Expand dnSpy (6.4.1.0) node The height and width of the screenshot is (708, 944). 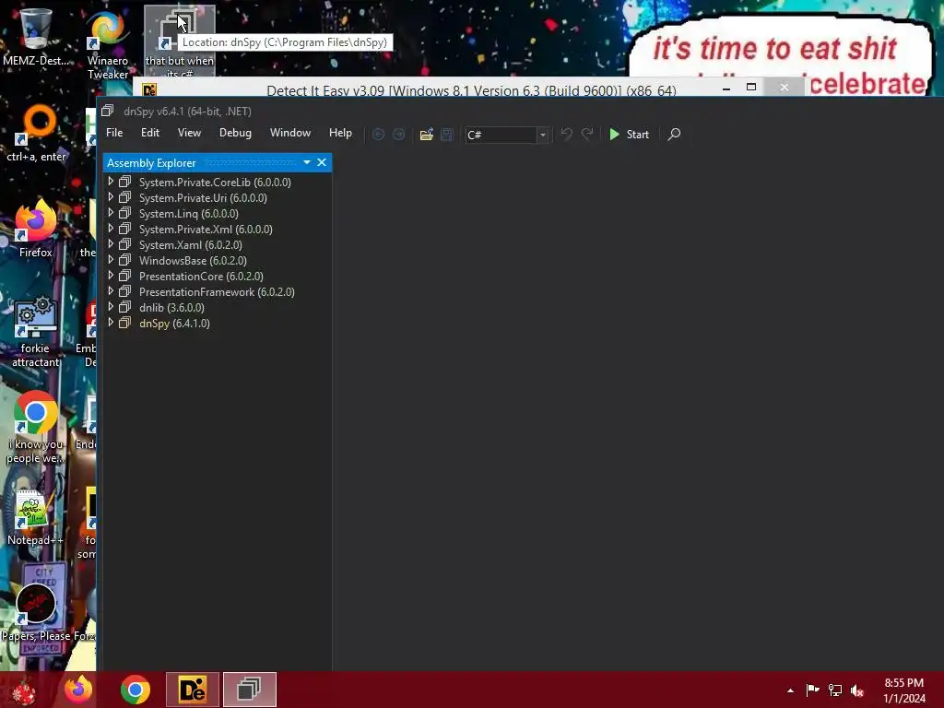(x=111, y=322)
